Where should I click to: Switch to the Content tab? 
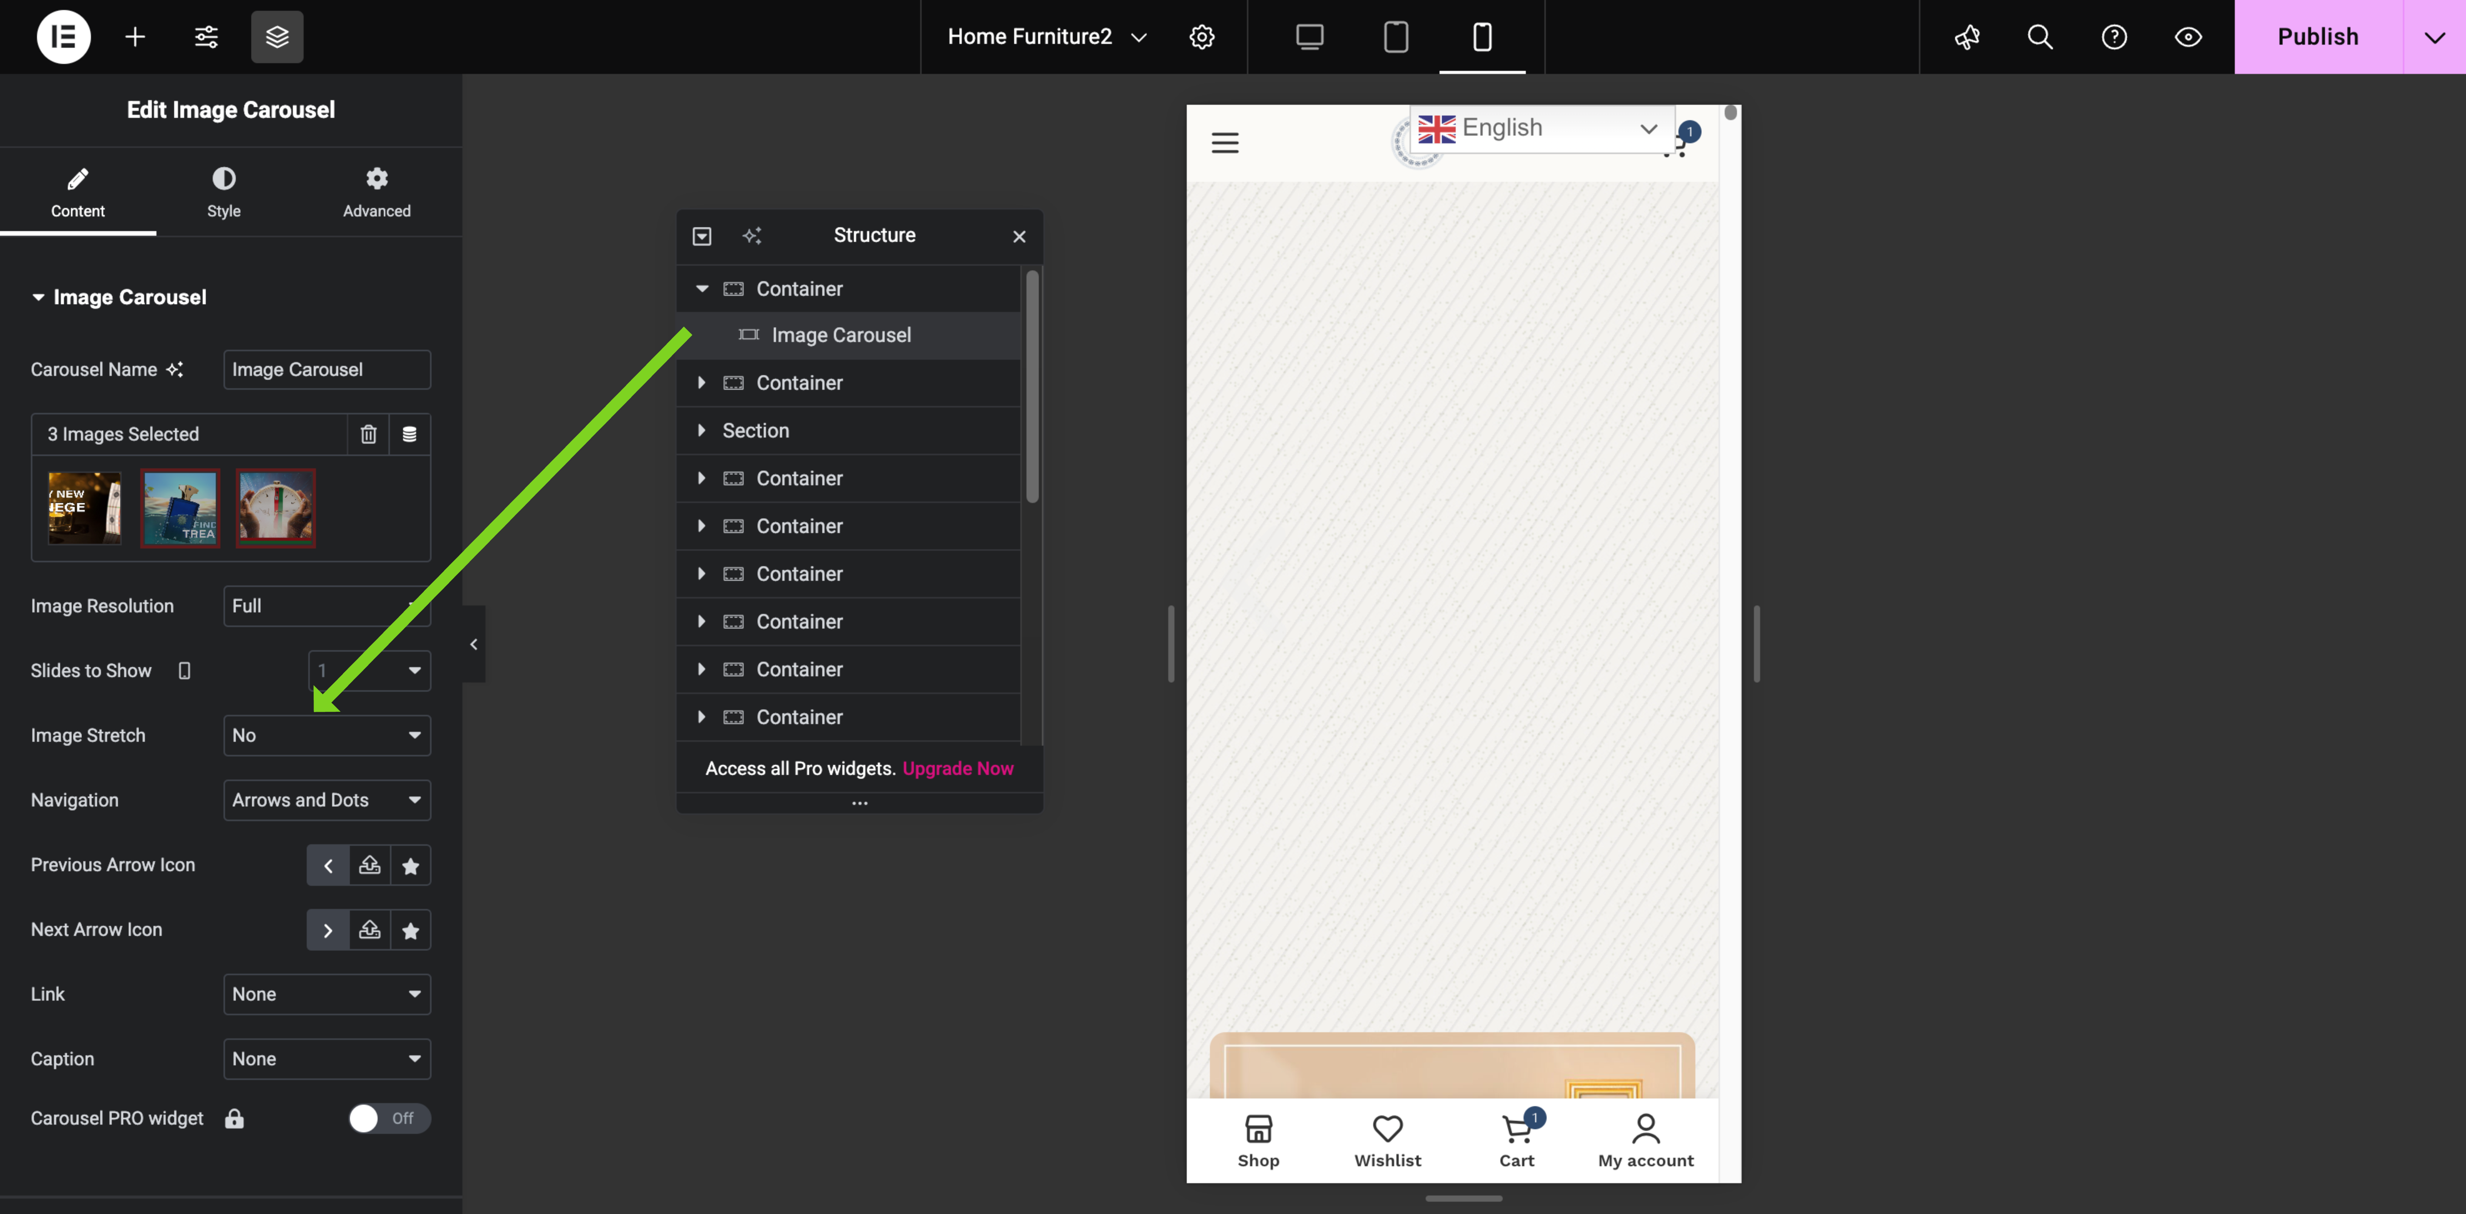77,191
